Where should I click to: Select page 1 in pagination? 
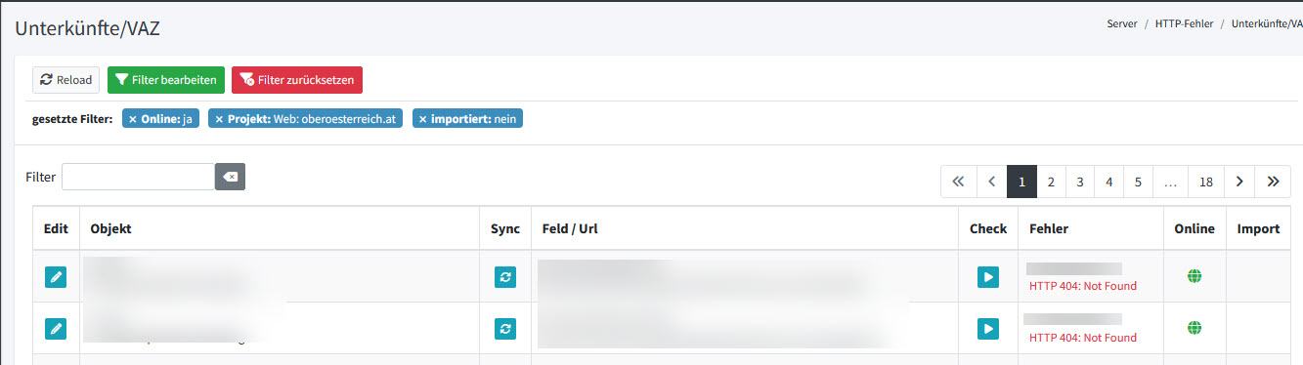1021,182
